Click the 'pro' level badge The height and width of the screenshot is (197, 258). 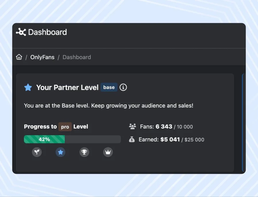(x=65, y=127)
